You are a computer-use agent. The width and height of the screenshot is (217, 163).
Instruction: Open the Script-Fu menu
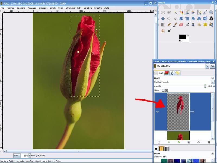click(x=88, y=8)
